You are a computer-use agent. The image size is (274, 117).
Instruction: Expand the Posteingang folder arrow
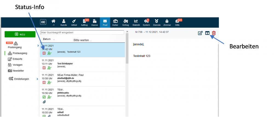38,45
